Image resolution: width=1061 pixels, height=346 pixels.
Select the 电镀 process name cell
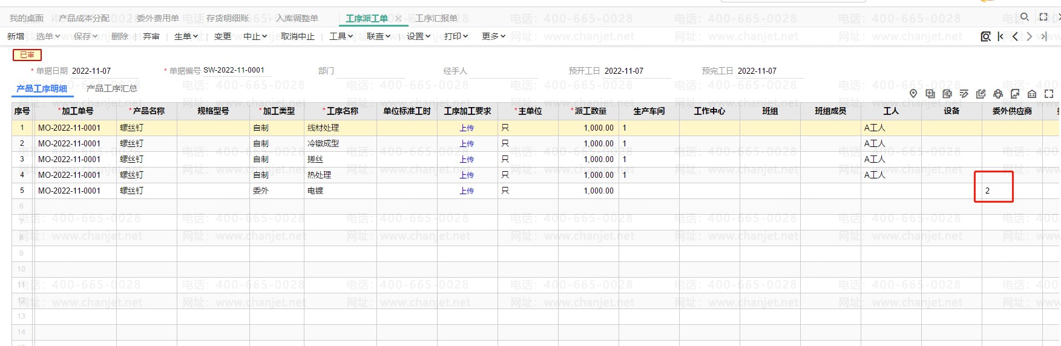341,191
